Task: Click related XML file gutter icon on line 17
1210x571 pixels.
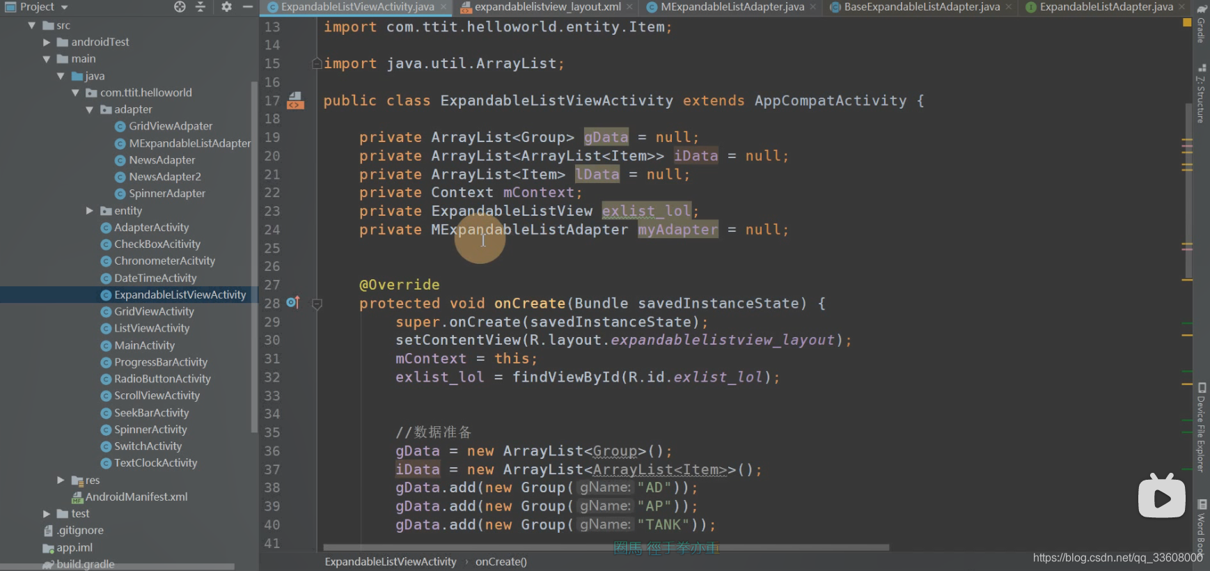Action: coord(295,100)
